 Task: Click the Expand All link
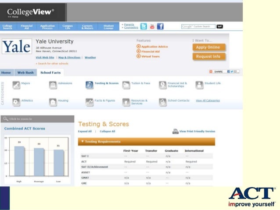pos(85,132)
